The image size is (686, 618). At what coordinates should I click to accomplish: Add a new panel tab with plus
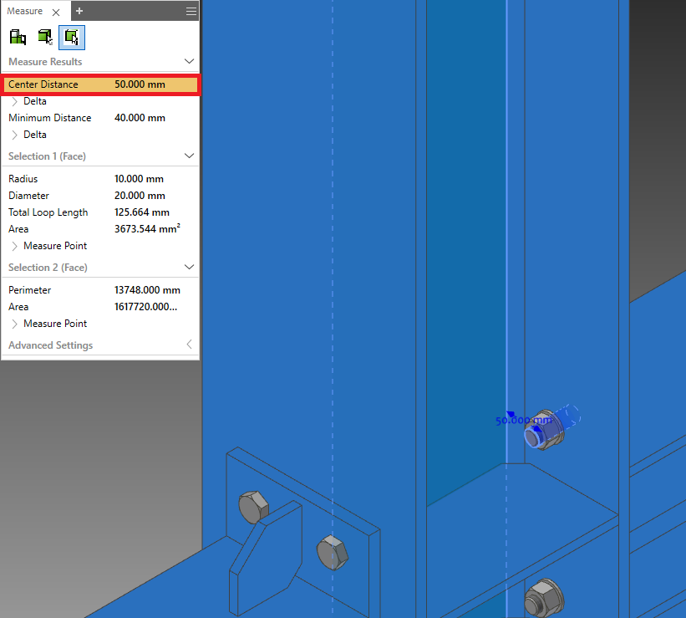coord(79,11)
